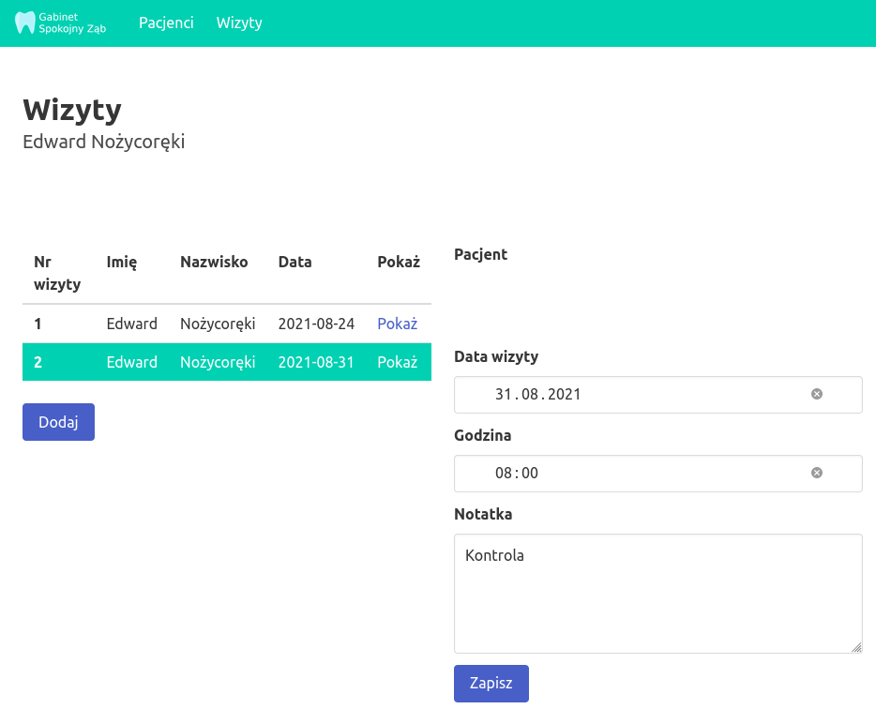Save the visit with Zapisz button
This screenshot has height=709, width=876.
click(x=491, y=683)
